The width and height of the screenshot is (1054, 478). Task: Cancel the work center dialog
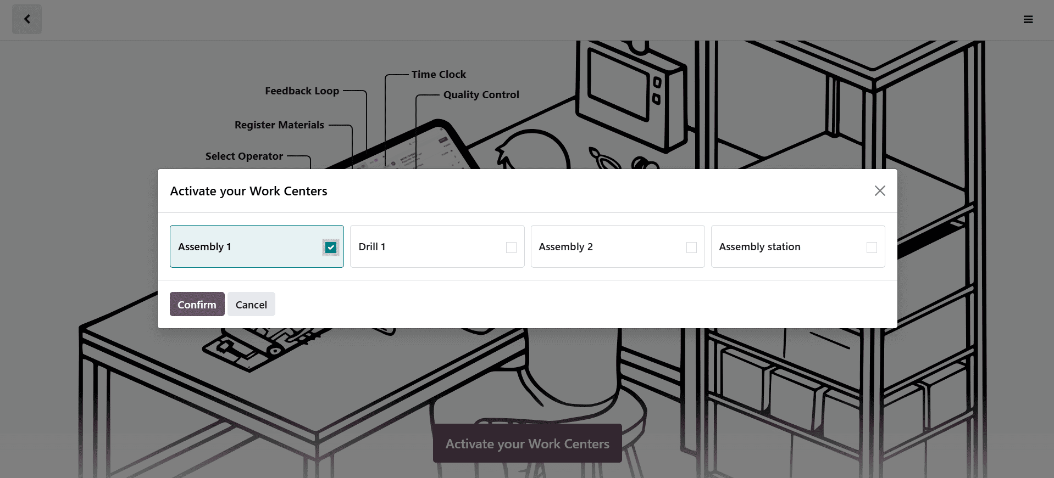251,304
